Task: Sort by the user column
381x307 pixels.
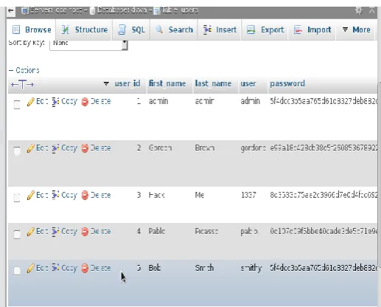Action: click(248, 83)
